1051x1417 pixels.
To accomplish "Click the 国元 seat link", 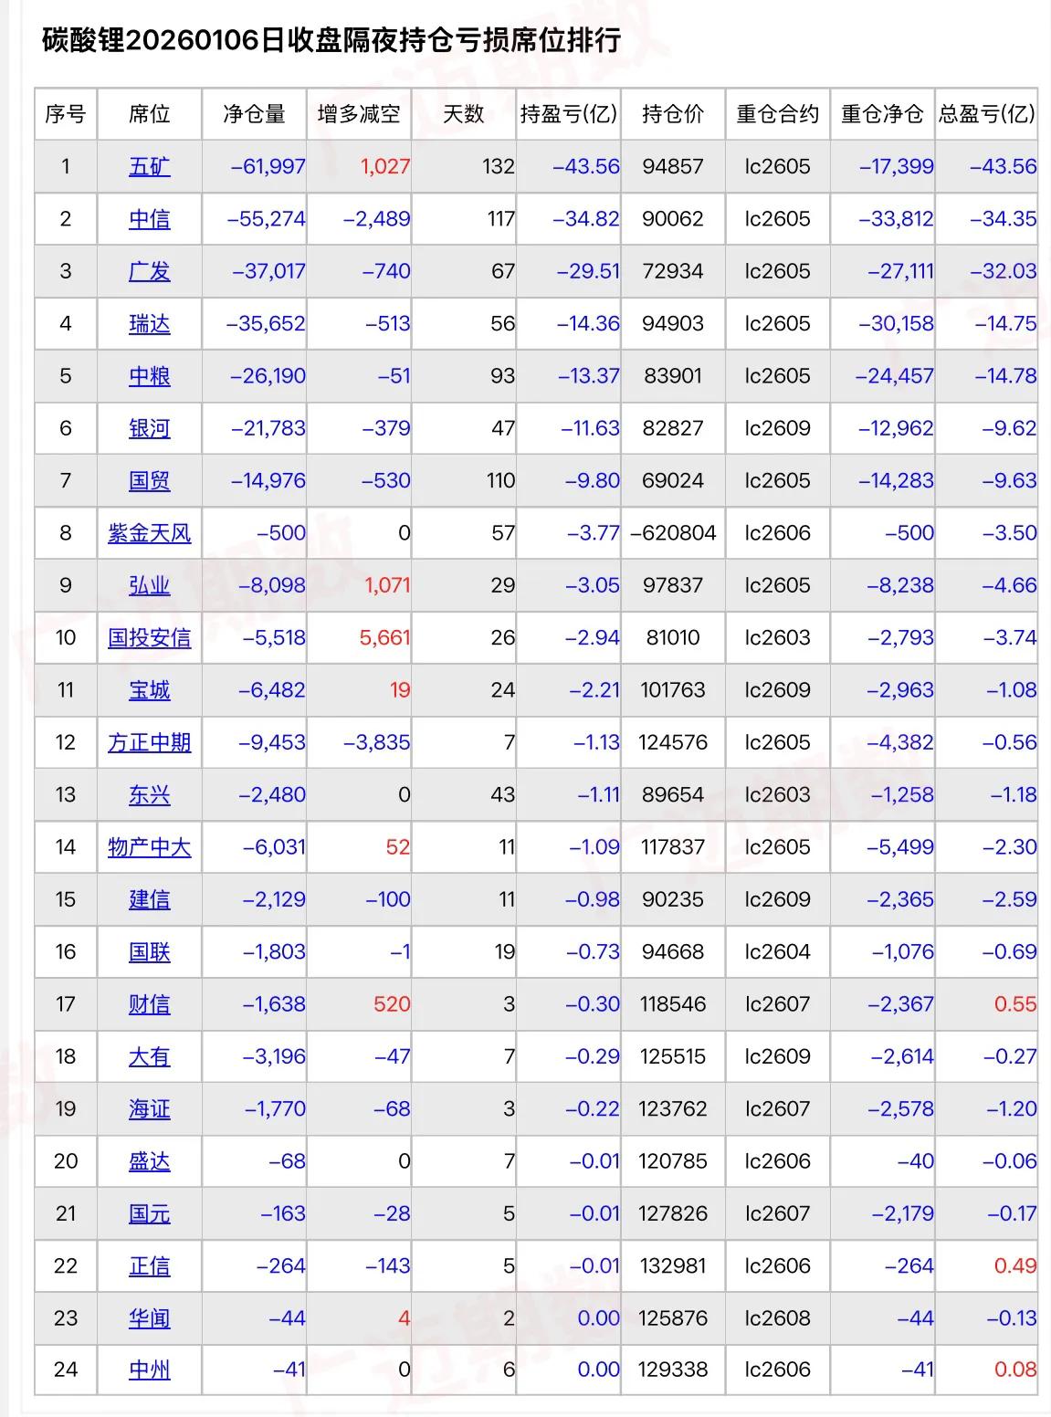I will click(x=149, y=1213).
